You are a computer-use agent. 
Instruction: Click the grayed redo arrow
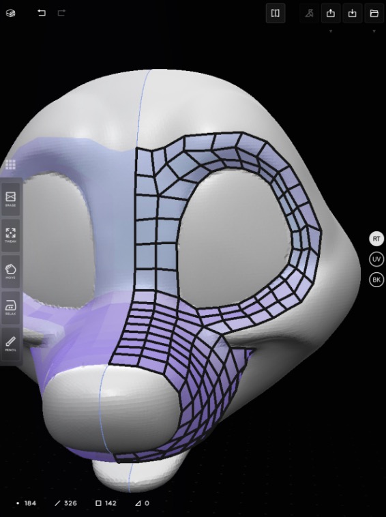(61, 13)
